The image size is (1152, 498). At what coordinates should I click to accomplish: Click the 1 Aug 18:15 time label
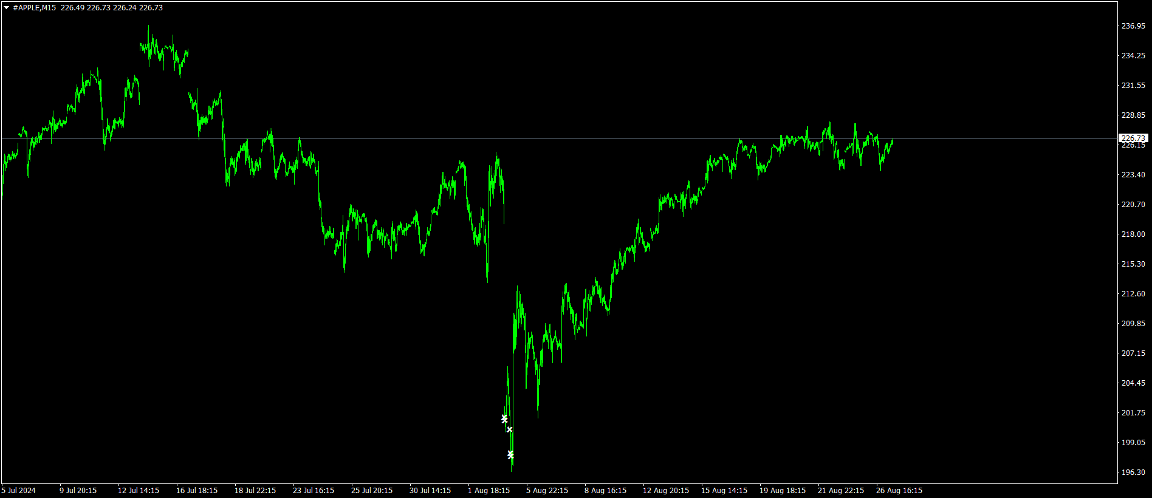(489, 491)
